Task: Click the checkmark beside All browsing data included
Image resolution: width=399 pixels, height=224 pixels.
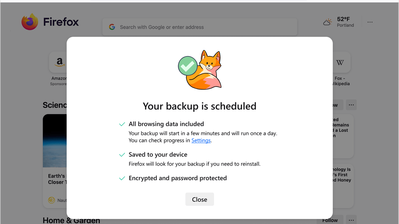Action: (x=122, y=124)
